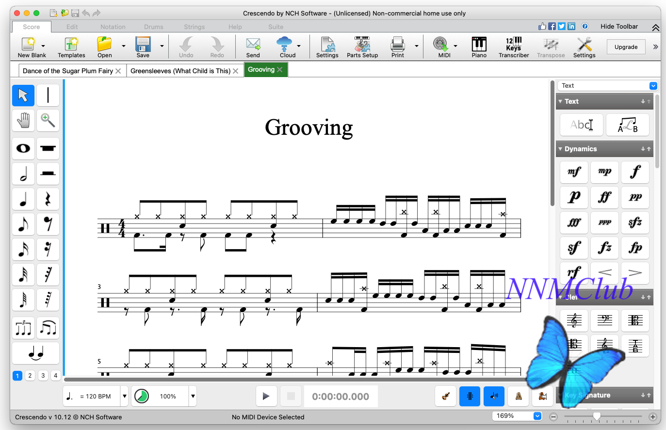This screenshot has height=430, width=666.
Task: Switch to voice 4
Action: pyautogui.click(x=56, y=376)
